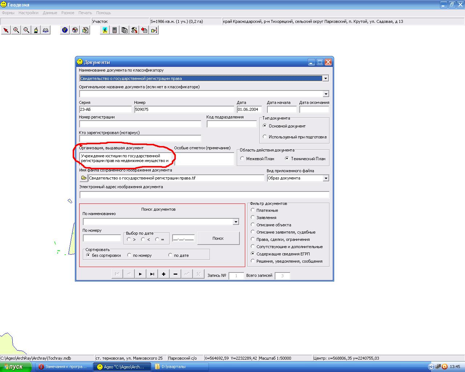This screenshot has height=372, width=465.
Task: Choose Межевой План radio button
Action: pos(242,158)
